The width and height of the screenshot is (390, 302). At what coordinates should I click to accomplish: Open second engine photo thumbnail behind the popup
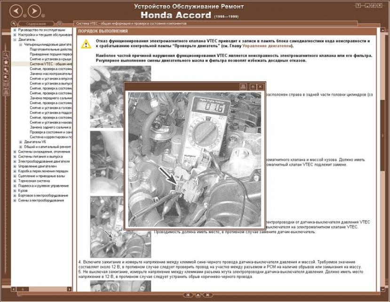tap(107, 162)
